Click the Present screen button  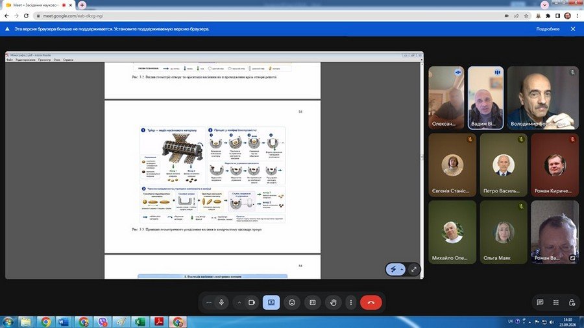coord(271,302)
